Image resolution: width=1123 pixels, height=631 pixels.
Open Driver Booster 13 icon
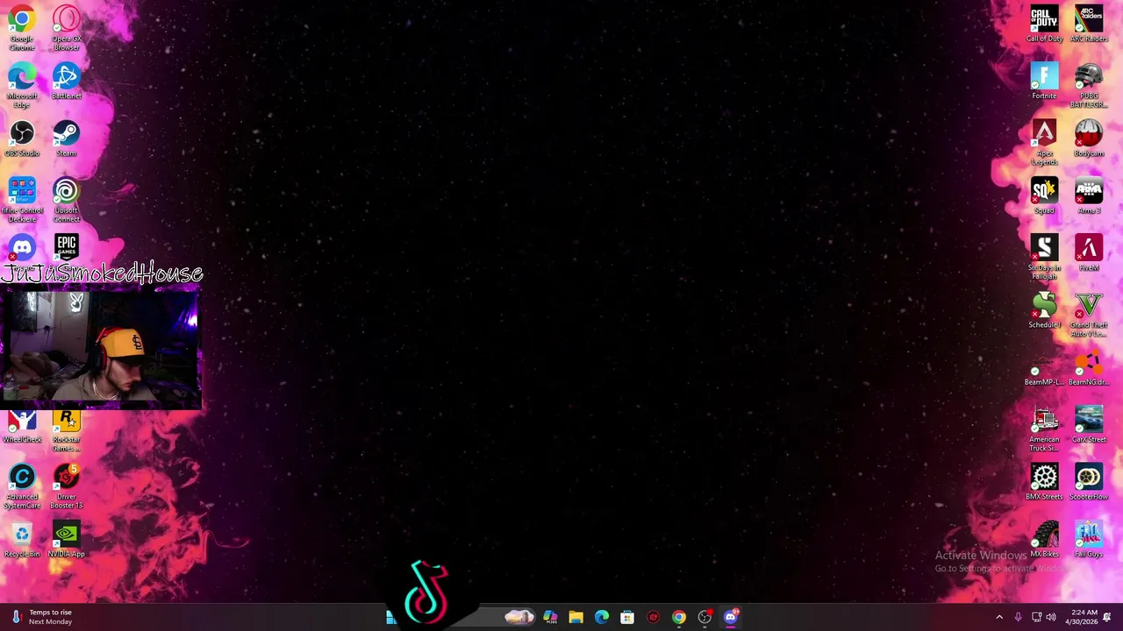coord(67,486)
